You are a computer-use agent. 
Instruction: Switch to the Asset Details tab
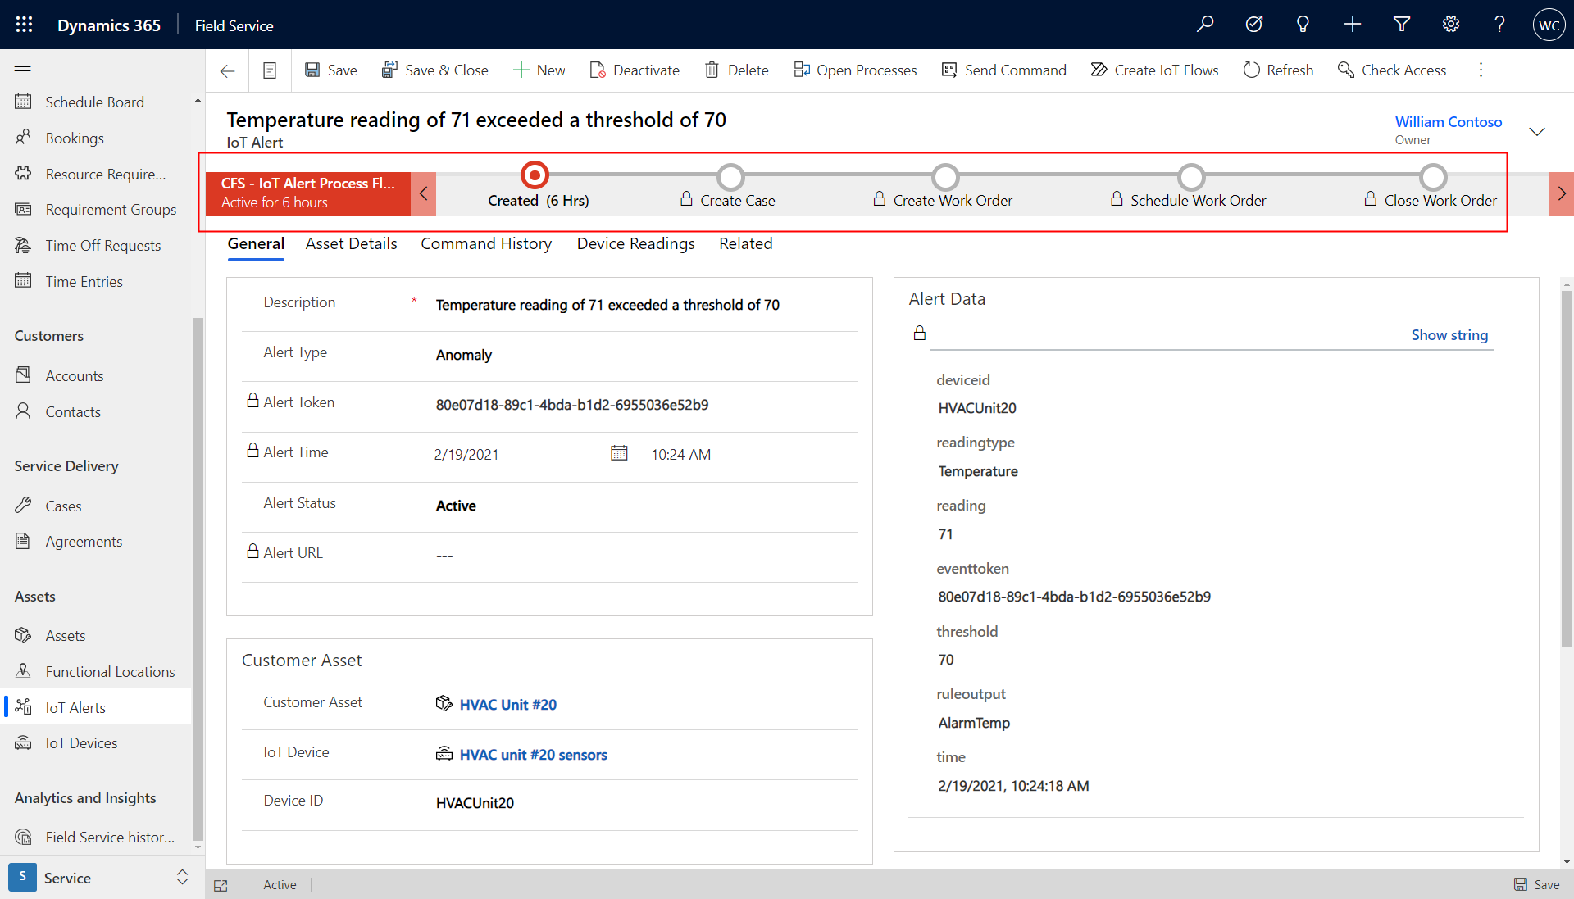click(350, 243)
